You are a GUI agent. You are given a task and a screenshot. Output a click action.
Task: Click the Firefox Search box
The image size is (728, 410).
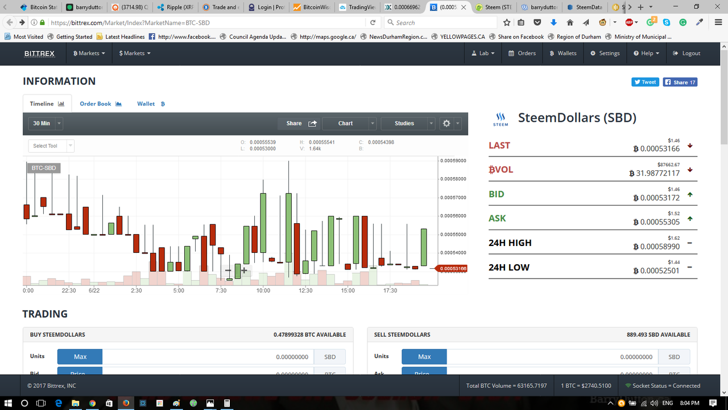pos(440,22)
